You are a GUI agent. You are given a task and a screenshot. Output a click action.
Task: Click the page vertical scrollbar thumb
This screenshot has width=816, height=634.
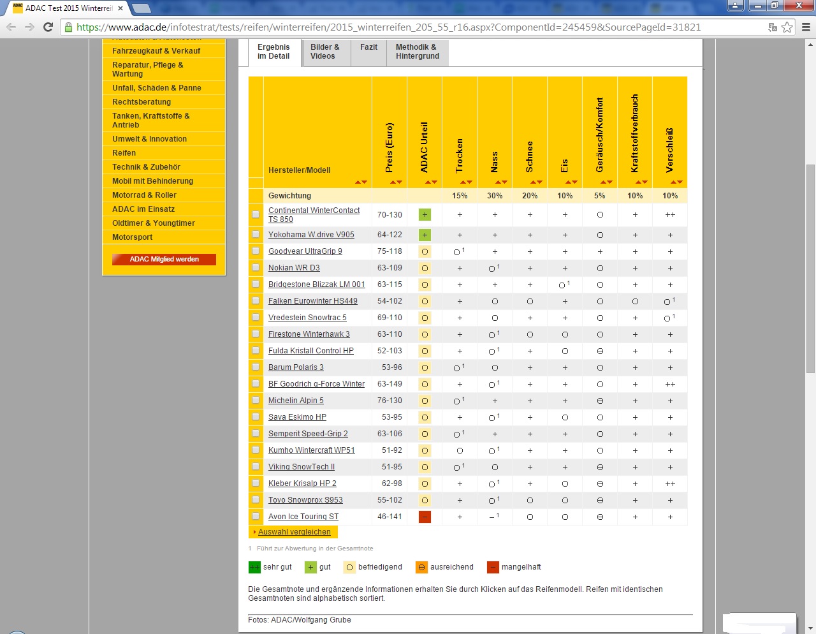(810, 268)
